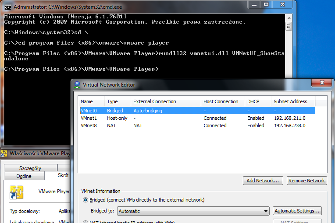
Task: Click the VMware Player shortcut icon in properties
Action: [16, 192]
